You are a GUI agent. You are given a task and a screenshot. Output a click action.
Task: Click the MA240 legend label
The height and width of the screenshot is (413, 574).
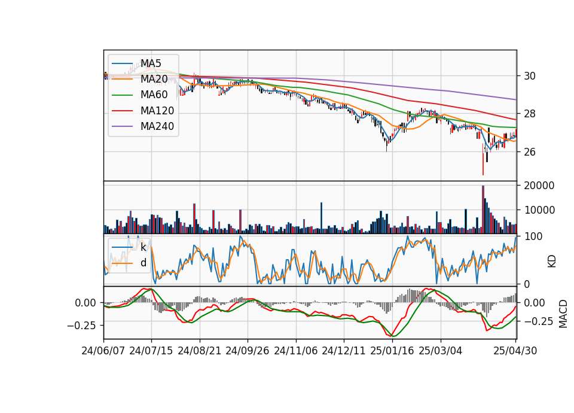click(x=157, y=126)
